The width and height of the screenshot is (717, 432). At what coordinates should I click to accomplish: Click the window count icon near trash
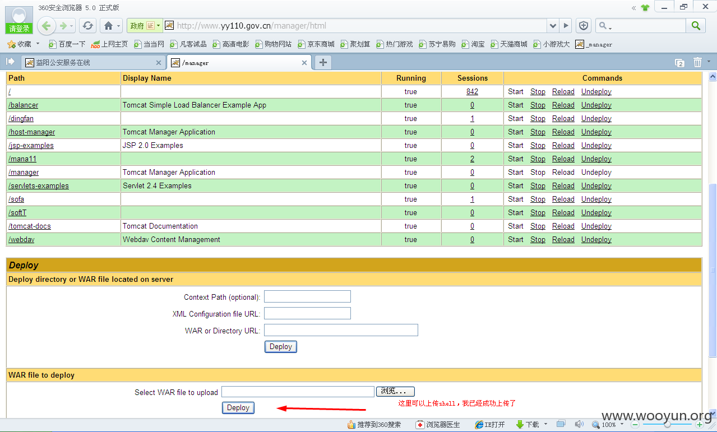pyautogui.click(x=679, y=63)
